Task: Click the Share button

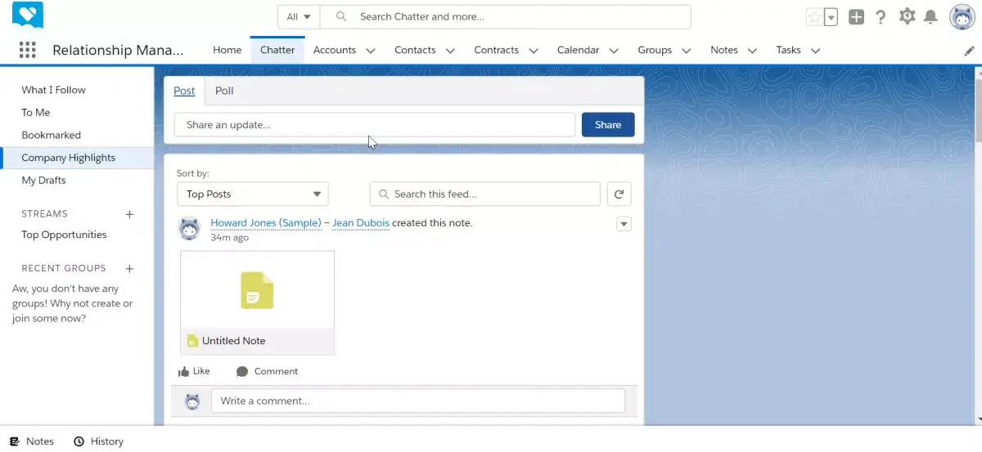Action: point(608,124)
